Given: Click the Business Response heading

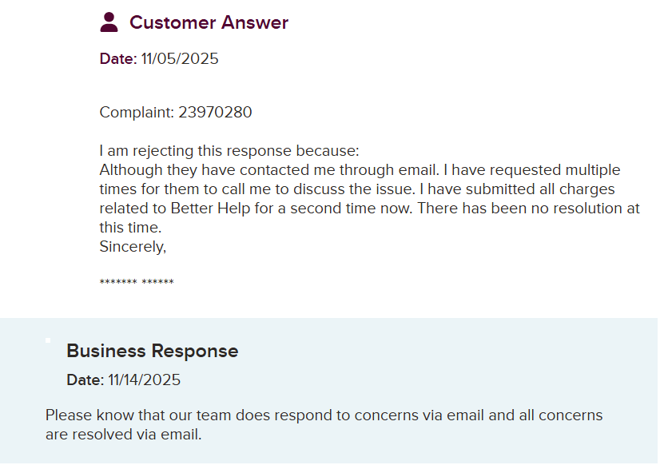Looking at the screenshot, I should tap(152, 351).
